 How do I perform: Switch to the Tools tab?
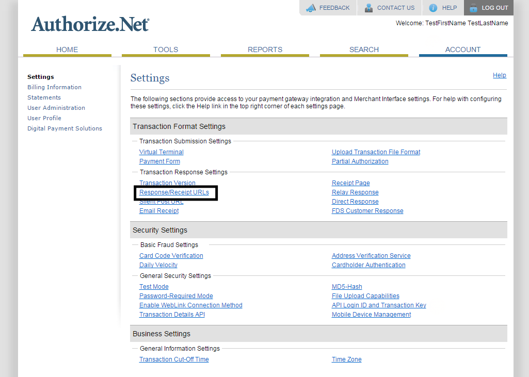(x=166, y=50)
